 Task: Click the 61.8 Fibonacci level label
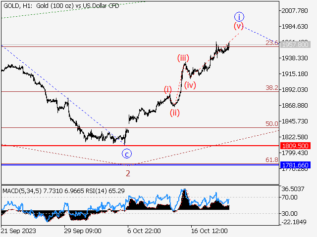point(272,160)
